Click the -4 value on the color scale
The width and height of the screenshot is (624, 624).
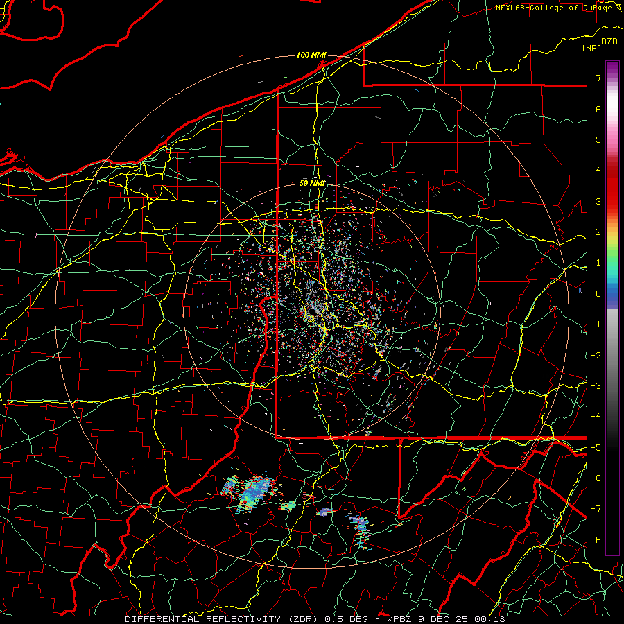[x=596, y=417]
